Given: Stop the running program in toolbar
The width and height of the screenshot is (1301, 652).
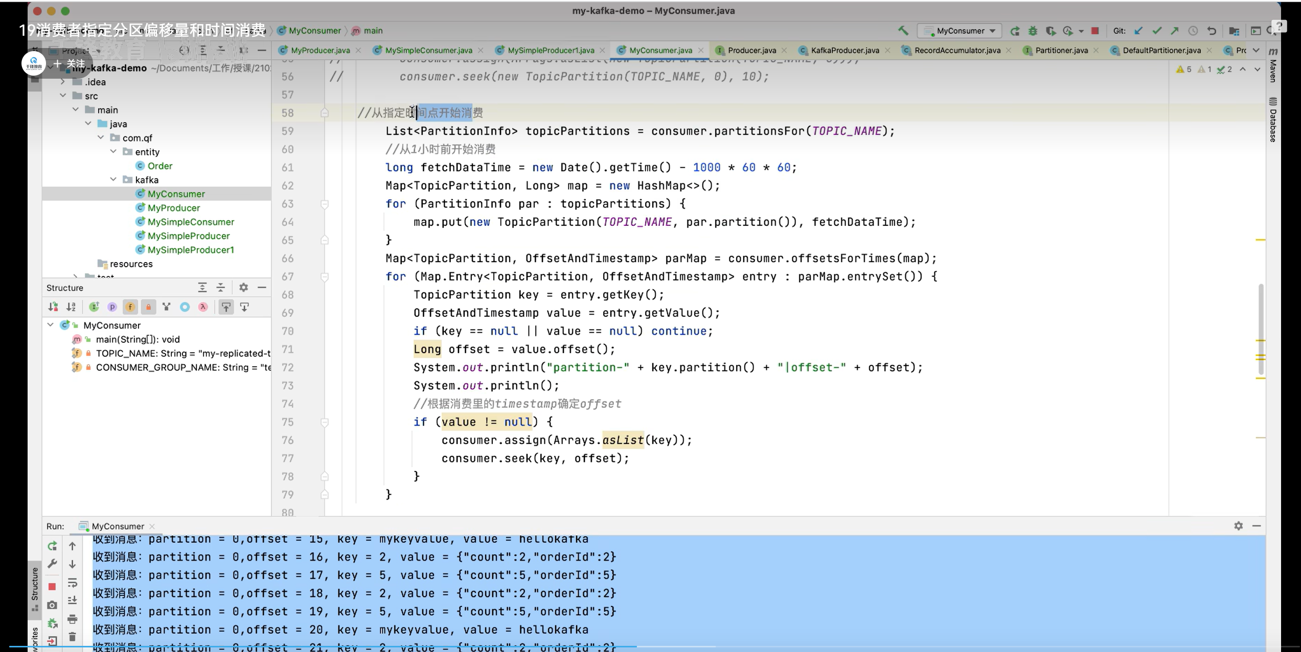Looking at the screenshot, I should click(1095, 31).
